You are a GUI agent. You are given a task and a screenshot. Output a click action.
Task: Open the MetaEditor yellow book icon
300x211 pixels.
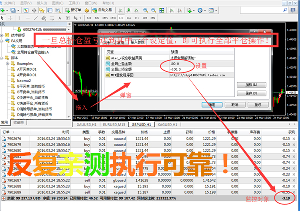point(87,10)
